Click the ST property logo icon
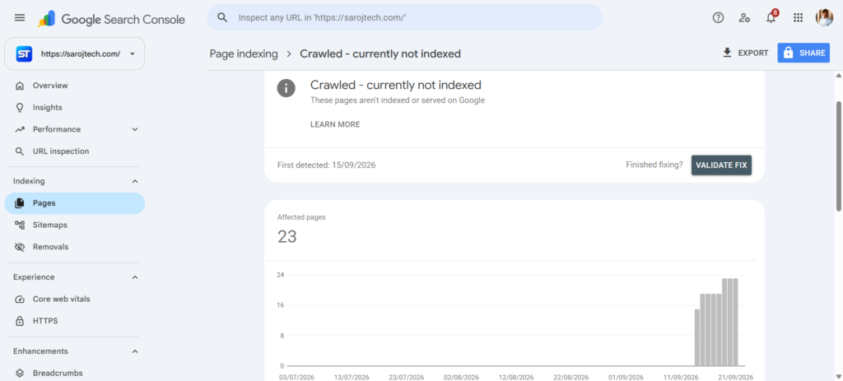This screenshot has width=843, height=381. point(24,53)
